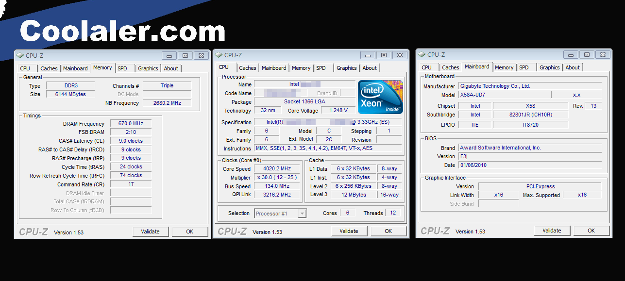Viewport: 625px width, 281px height.
Task: Open Graphics tab in Mainboard window
Action: click(x=549, y=67)
